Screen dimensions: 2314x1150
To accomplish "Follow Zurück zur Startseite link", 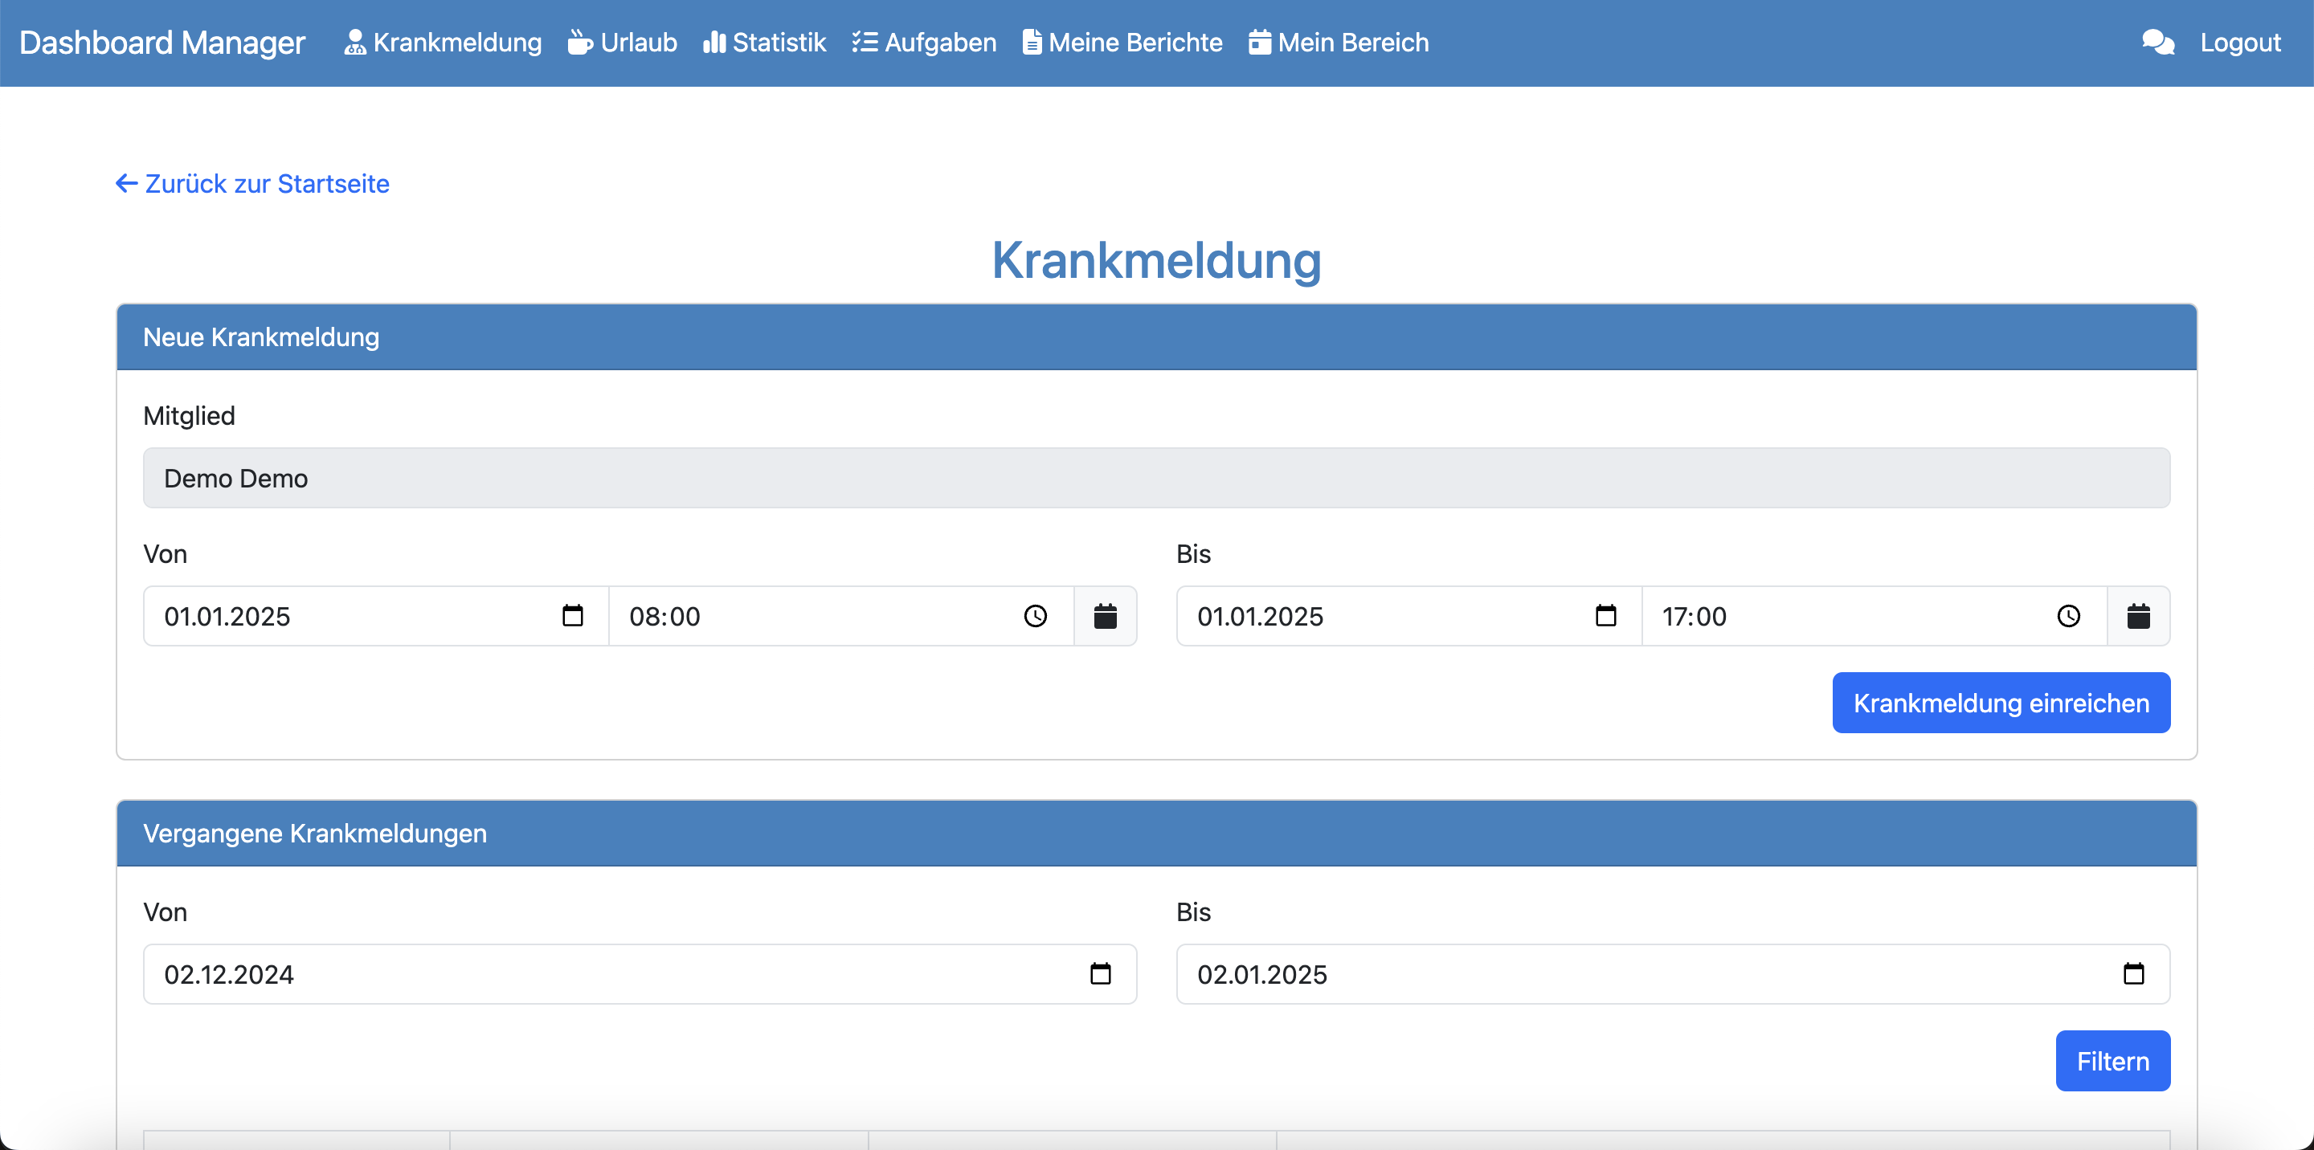I will [x=253, y=184].
